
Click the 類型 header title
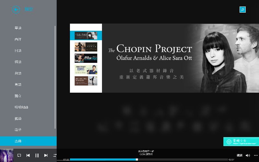(29, 9)
